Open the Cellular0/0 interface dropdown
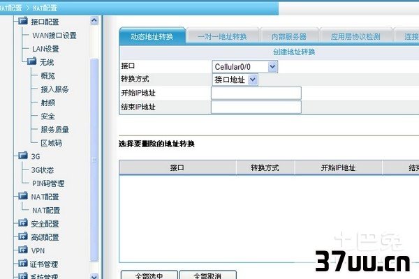 click(245, 67)
